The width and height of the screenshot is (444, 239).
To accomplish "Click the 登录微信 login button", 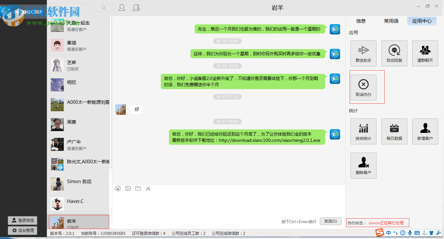I will (22, 220).
